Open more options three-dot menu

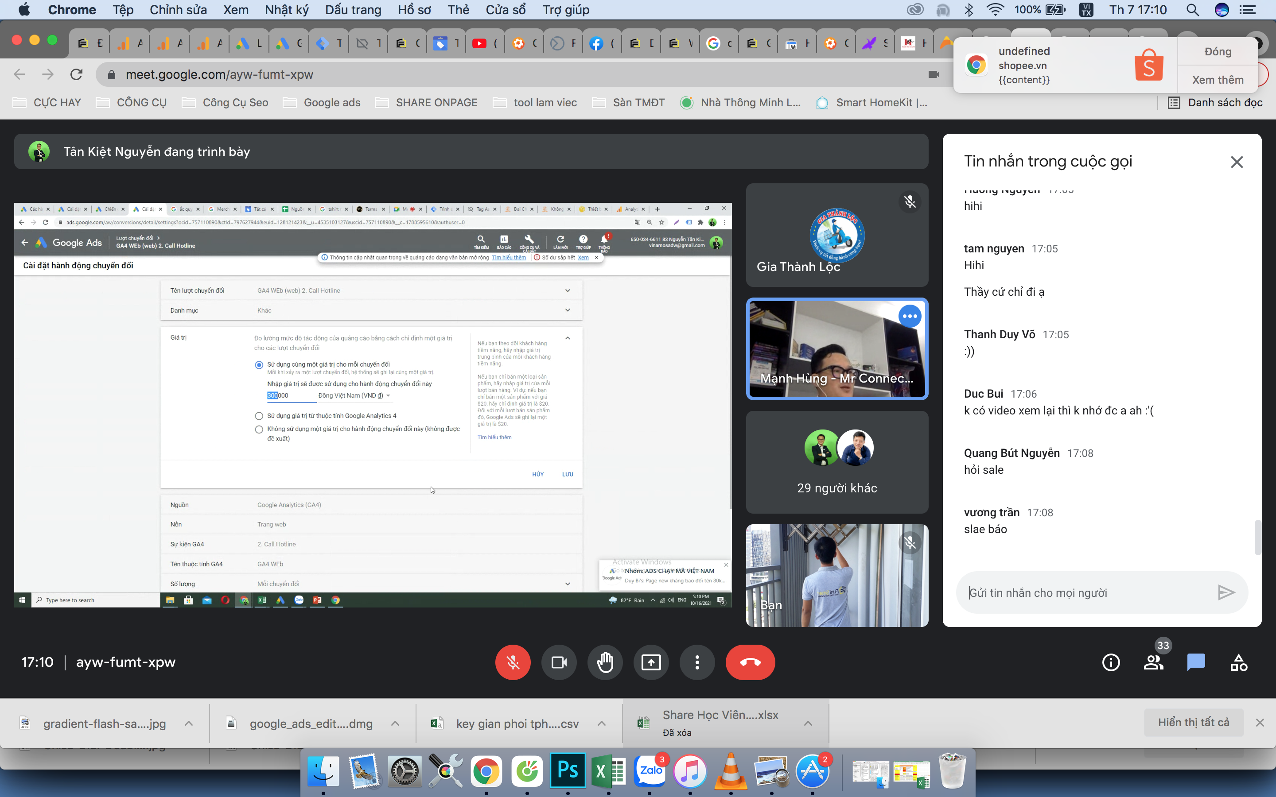[697, 662]
